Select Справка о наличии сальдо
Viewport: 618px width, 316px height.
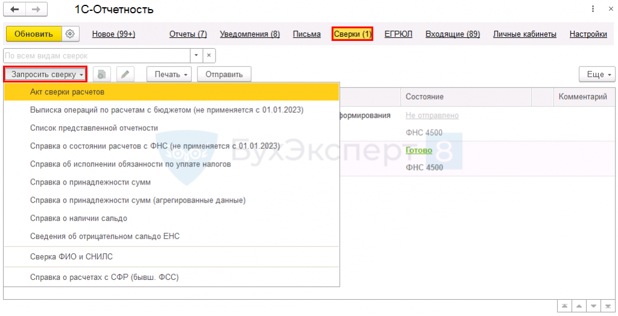pos(171,218)
